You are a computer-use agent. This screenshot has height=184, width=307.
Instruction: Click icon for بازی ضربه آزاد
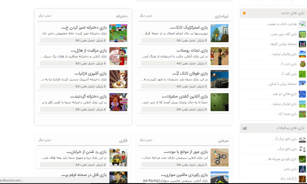click(x=302, y=114)
